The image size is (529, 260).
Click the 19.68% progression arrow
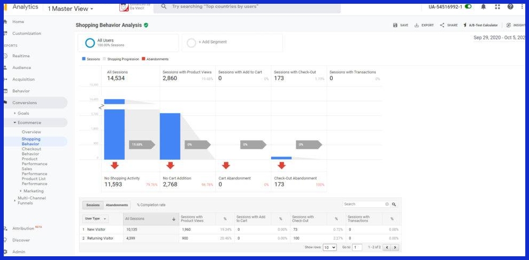pyautogui.click(x=142, y=145)
